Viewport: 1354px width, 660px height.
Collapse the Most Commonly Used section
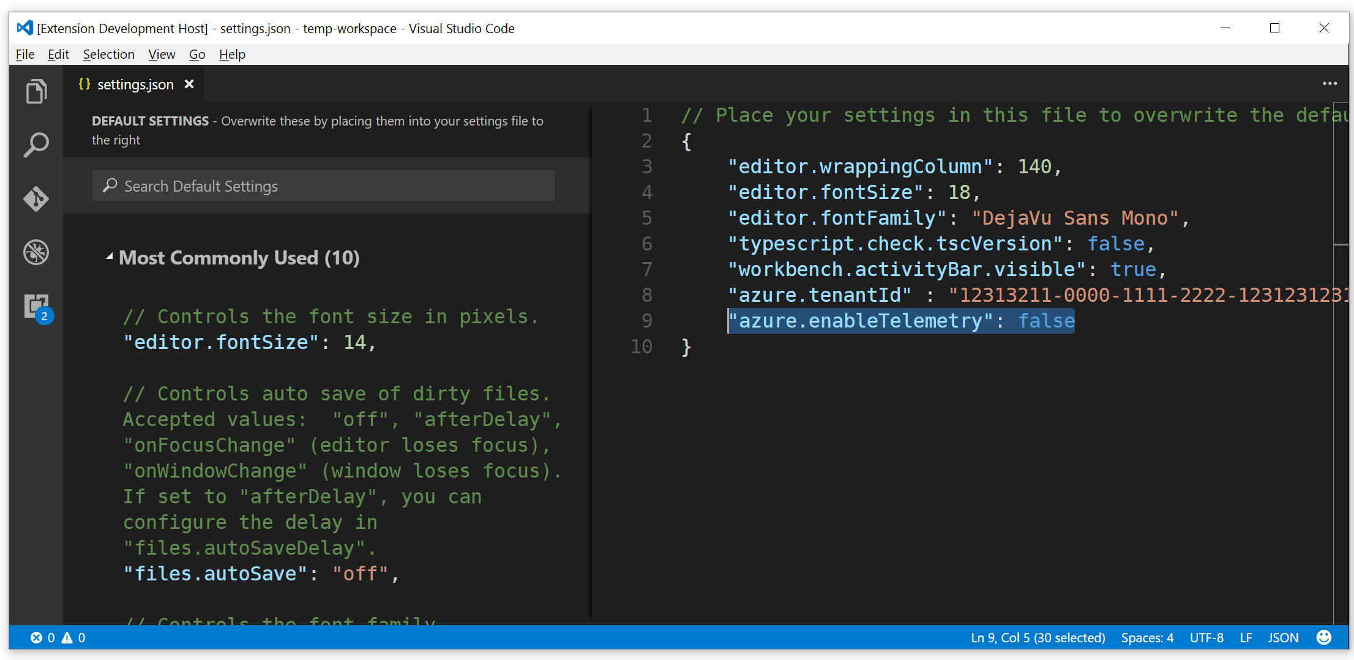tap(110, 257)
